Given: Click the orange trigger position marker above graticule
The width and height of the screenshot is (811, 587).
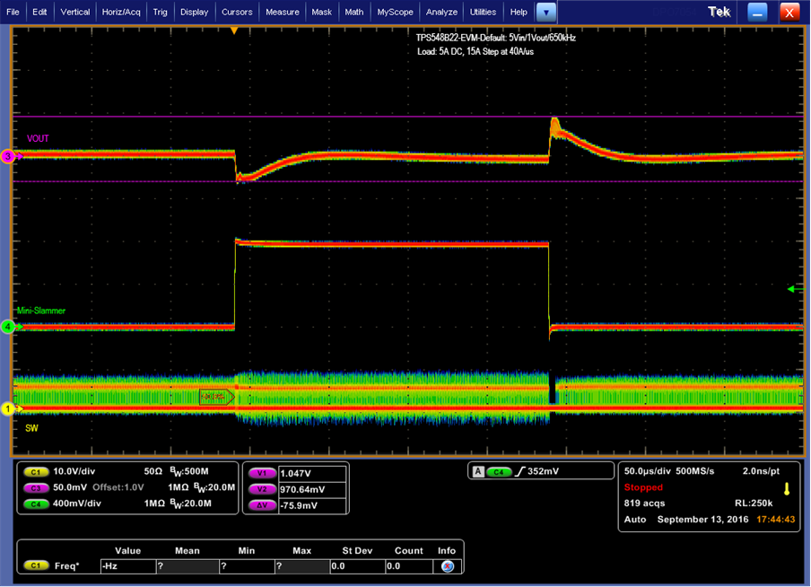Looking at the screenshot, I should [x=234, y=30].
